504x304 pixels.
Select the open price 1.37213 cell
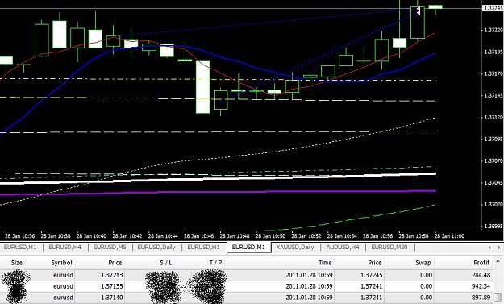coord(111,275)
